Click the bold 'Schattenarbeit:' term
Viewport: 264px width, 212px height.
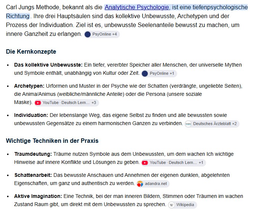pos(33,175)
